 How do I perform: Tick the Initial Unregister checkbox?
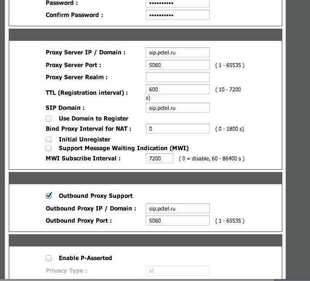(x=49, y=140)
